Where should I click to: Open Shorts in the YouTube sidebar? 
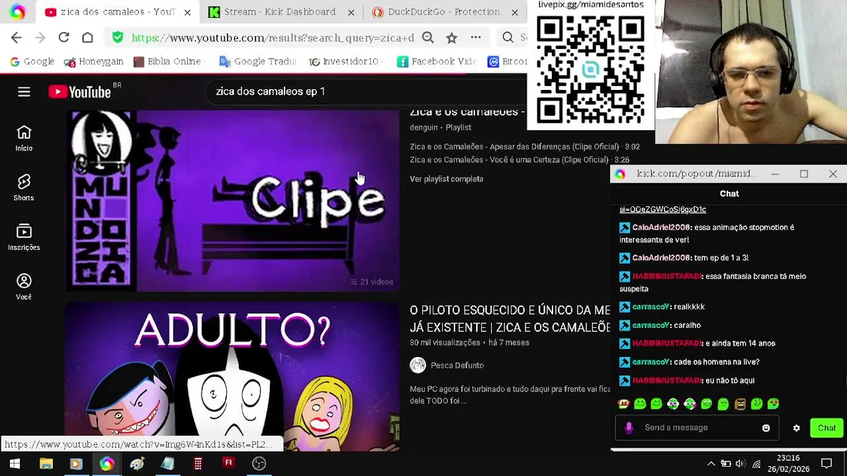[24, 188]
